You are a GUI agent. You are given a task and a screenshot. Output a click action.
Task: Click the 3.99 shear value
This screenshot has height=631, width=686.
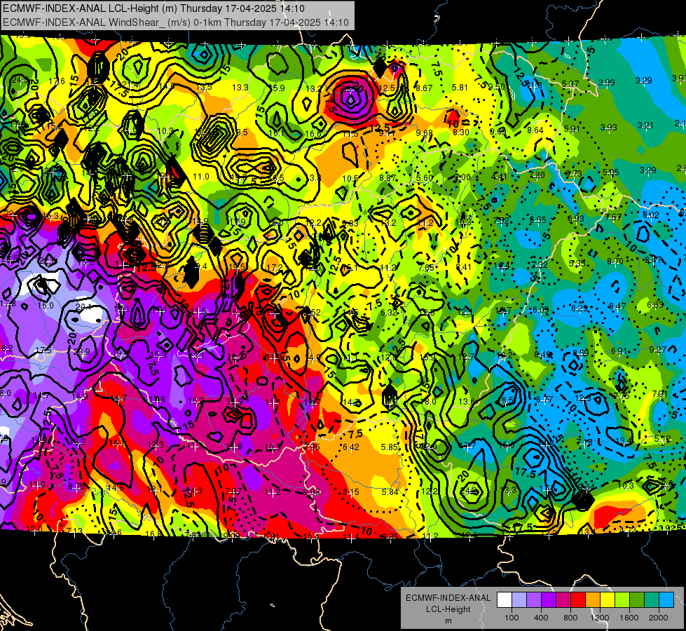click(607, 82)
